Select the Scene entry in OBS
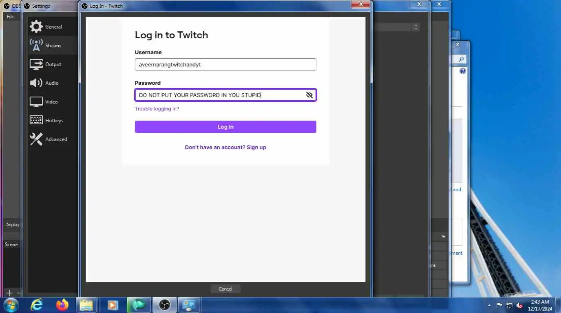Viewport: 561px width, 313px height. [x=11, y=245]
